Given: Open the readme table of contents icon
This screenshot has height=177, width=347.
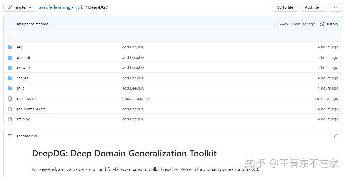Looking at the screenshot, I should (10, 136).
